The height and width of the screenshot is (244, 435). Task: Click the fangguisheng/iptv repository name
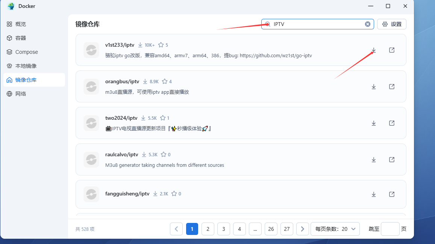[127, 194]
